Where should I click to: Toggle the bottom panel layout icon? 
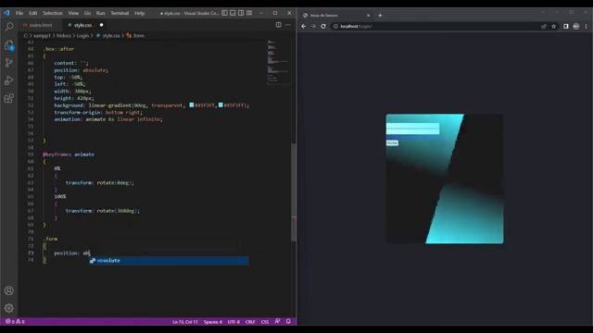(233, 13)
